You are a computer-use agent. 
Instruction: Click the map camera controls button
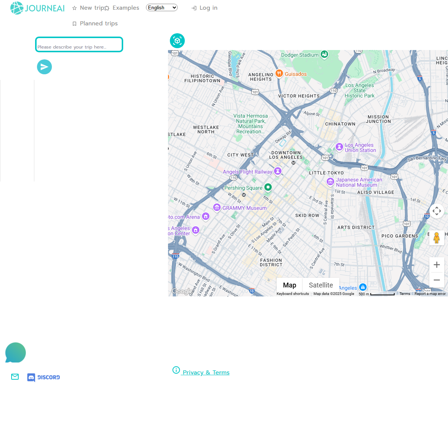437,211
